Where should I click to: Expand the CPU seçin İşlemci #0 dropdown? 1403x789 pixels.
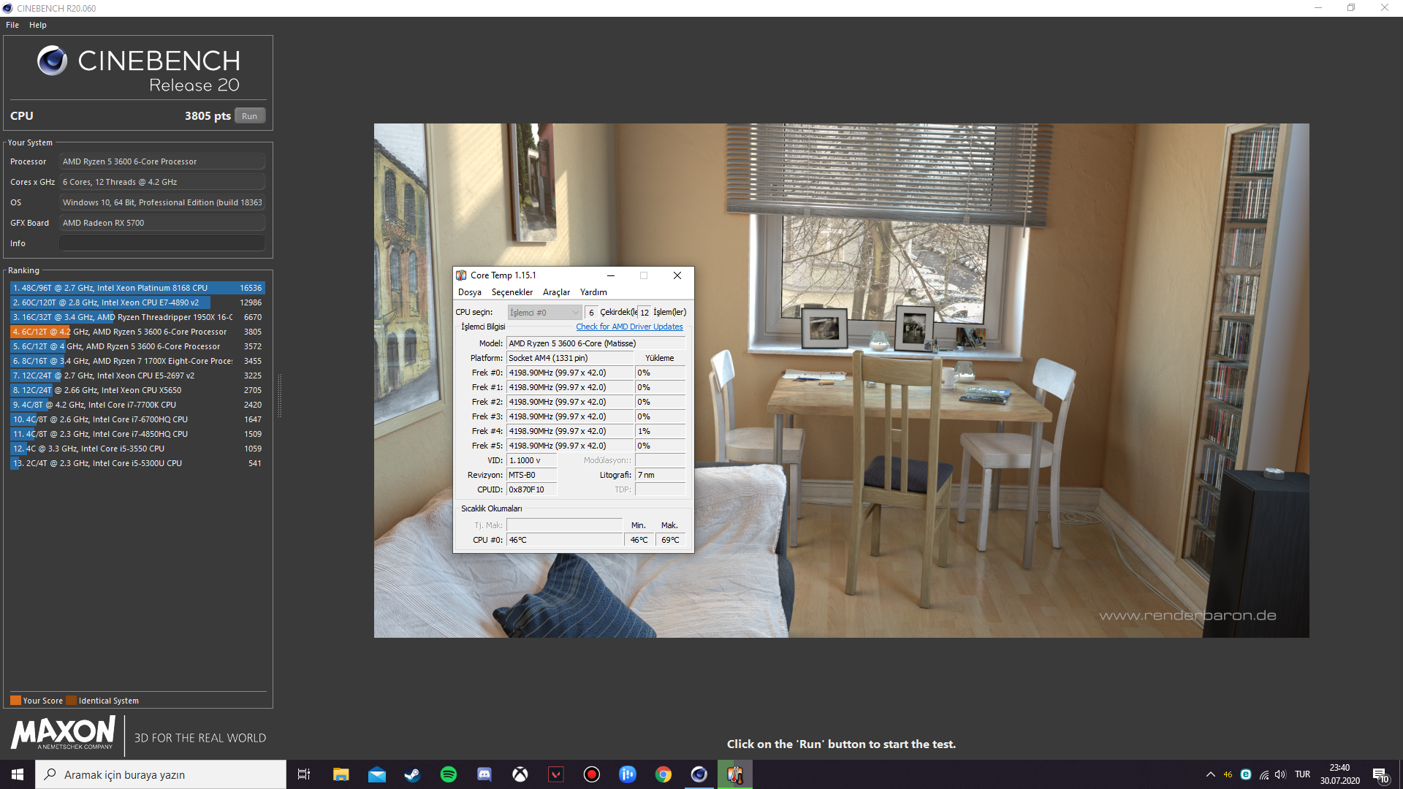click(544, 313)
